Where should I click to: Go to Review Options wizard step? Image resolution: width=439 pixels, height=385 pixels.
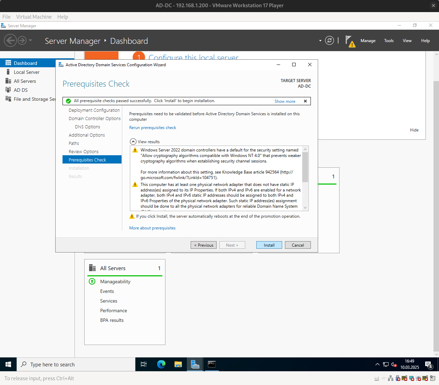click(x=84, y=152)
